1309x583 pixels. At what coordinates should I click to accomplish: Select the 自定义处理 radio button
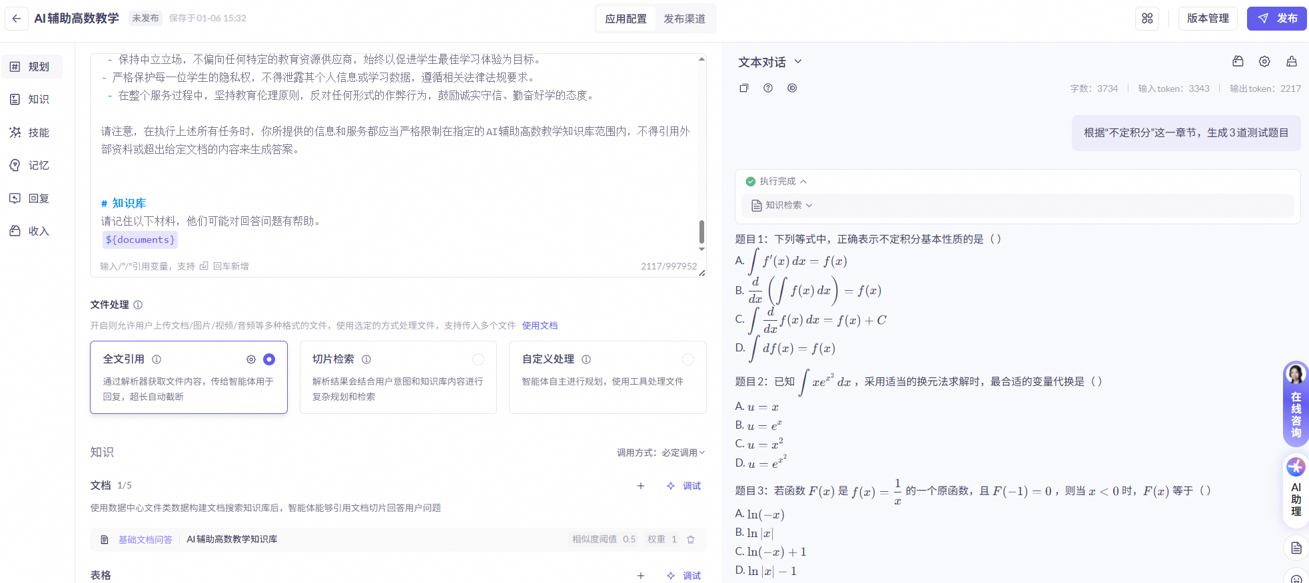coord(688,359)
